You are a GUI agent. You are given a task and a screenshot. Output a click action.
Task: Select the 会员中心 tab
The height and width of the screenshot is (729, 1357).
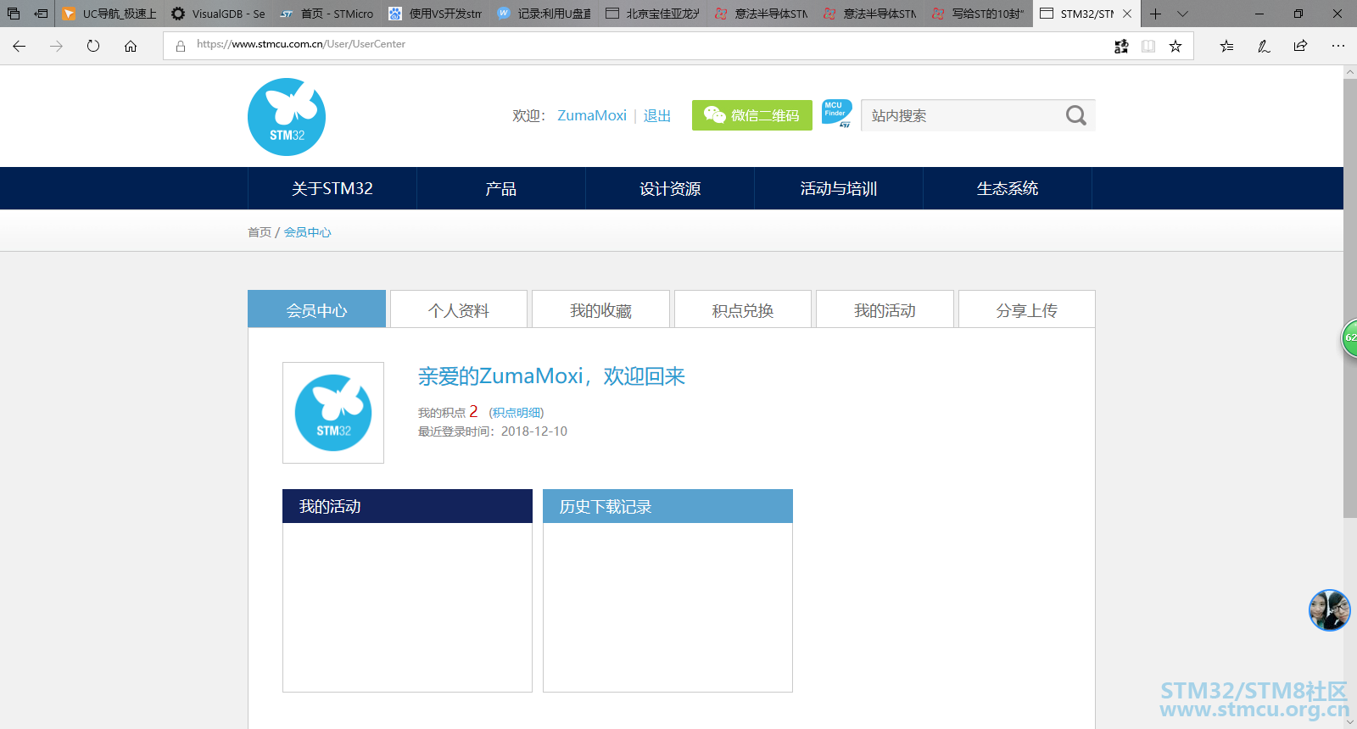pyautogui.click(x=316, y=309)
